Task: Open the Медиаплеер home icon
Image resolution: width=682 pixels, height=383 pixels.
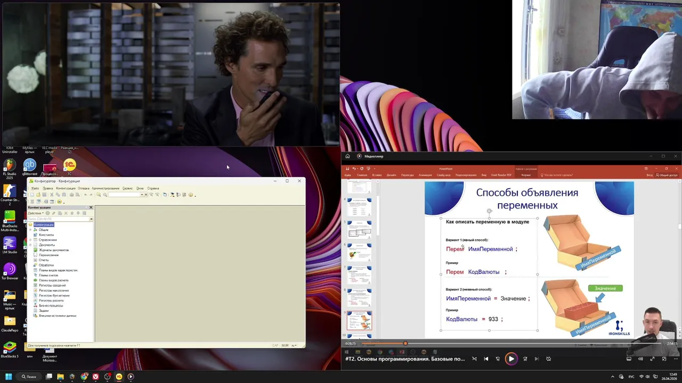Action: click(347, 156)
